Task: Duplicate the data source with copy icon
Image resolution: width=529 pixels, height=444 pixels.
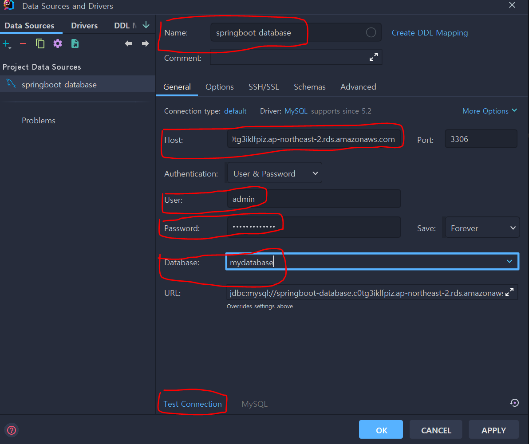Action: pyautogui.click(x=40, y=44)
